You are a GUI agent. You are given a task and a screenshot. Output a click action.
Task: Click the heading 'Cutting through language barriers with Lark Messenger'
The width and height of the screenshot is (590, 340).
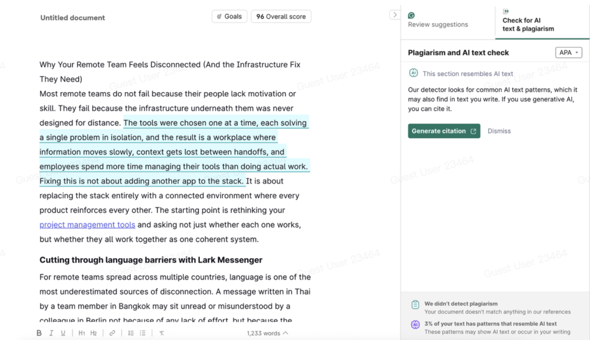point(151,260)
